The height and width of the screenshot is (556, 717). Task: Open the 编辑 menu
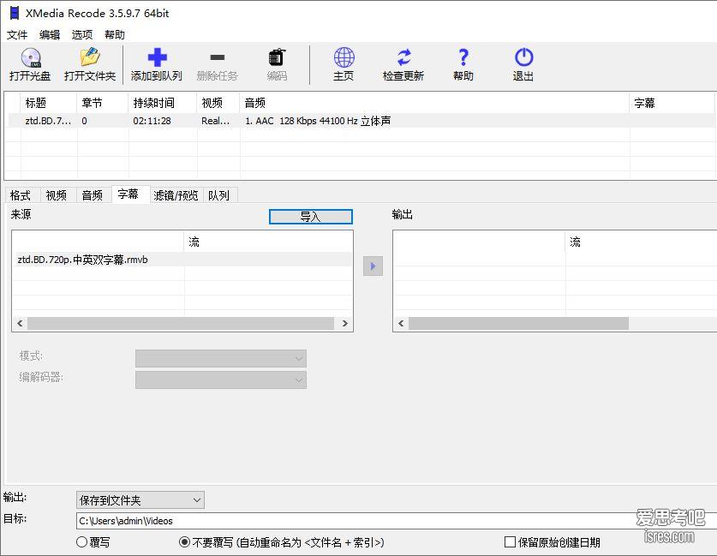pyautogui.click(x=50, y=35)
